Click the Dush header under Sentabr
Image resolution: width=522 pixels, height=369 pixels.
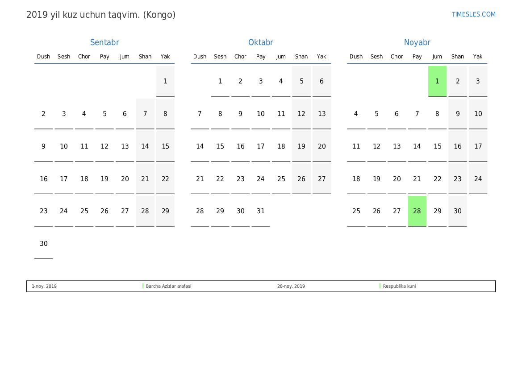(x=44, y=57)
